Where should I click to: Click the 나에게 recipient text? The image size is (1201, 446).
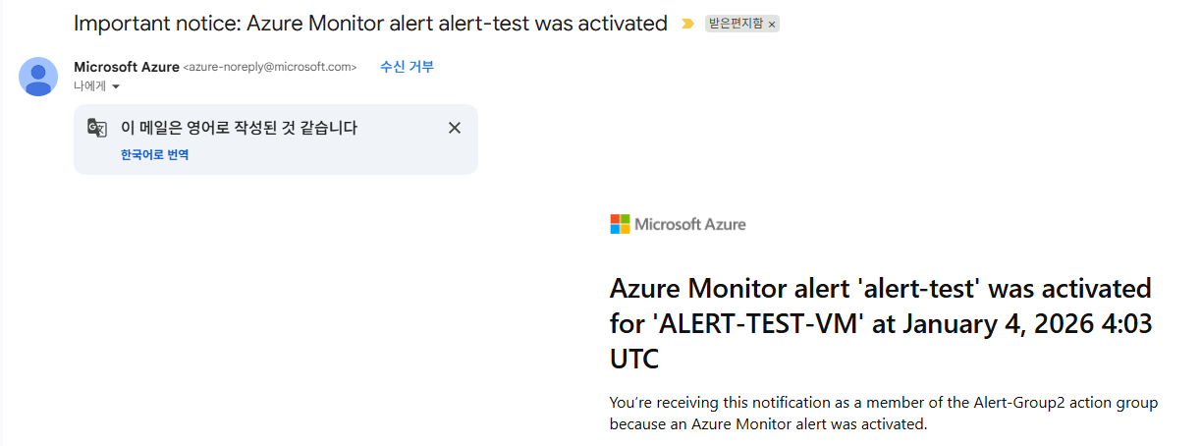click(x=89, y=86)
